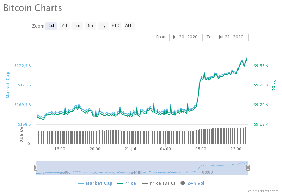Click the 24h Vol axis title

point(22,134)
